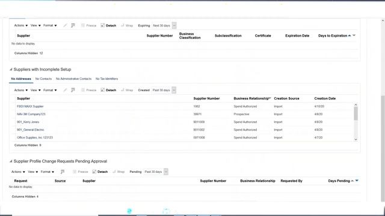Click Freeze in Pending Approval toolbar
Screen dimensions: 385x216
point(80,172)
